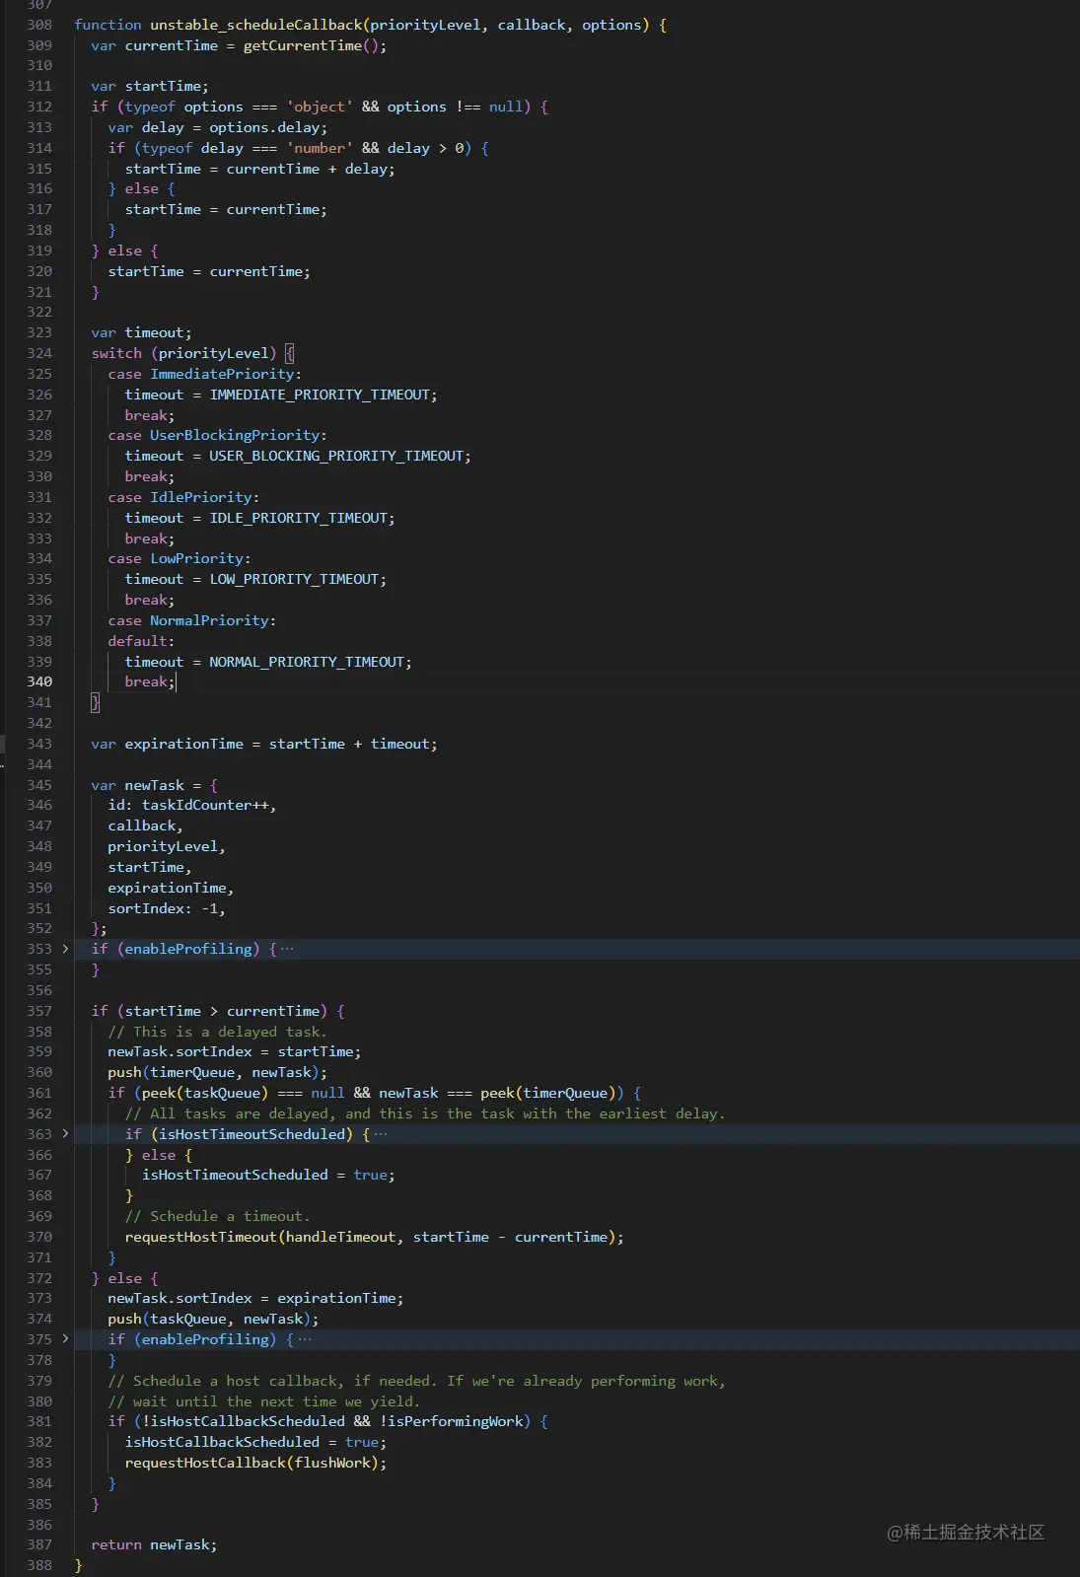Click comment "Schedule a timeout."
Viewport: 1080px width, 1577px height.
(217, 1216)
